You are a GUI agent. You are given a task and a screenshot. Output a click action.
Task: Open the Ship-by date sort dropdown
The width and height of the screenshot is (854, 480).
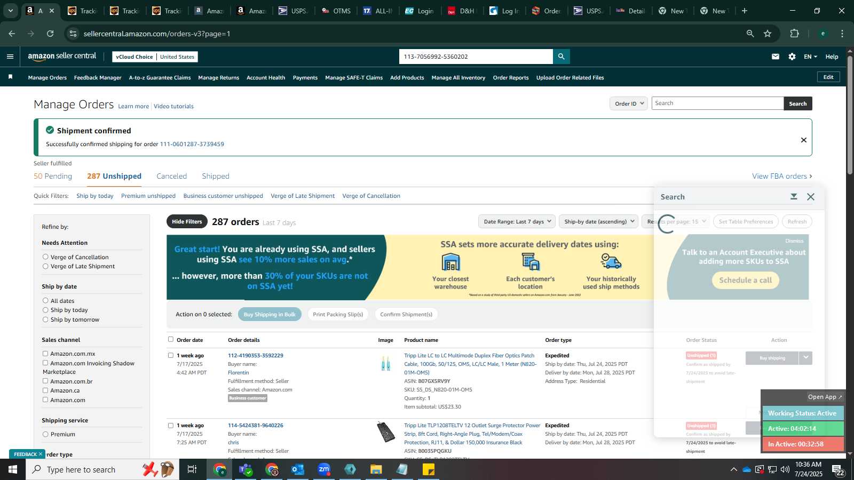point(598,221)
